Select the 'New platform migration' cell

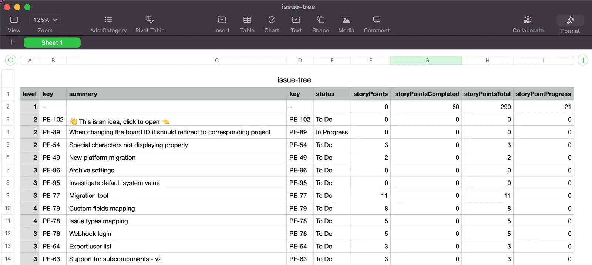(x=176, y=158)
